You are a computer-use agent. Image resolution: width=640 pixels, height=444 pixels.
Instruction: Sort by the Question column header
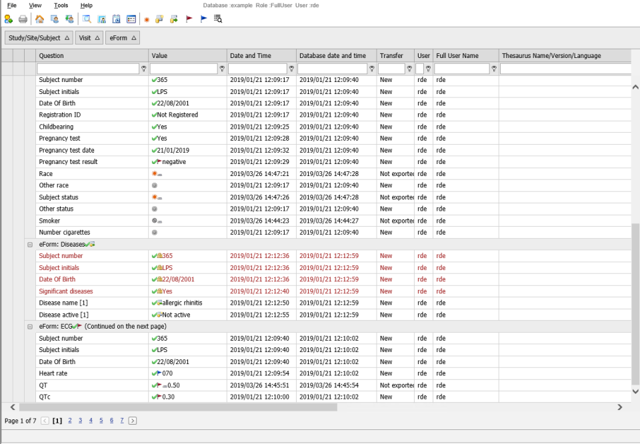[x=92, y=55]
